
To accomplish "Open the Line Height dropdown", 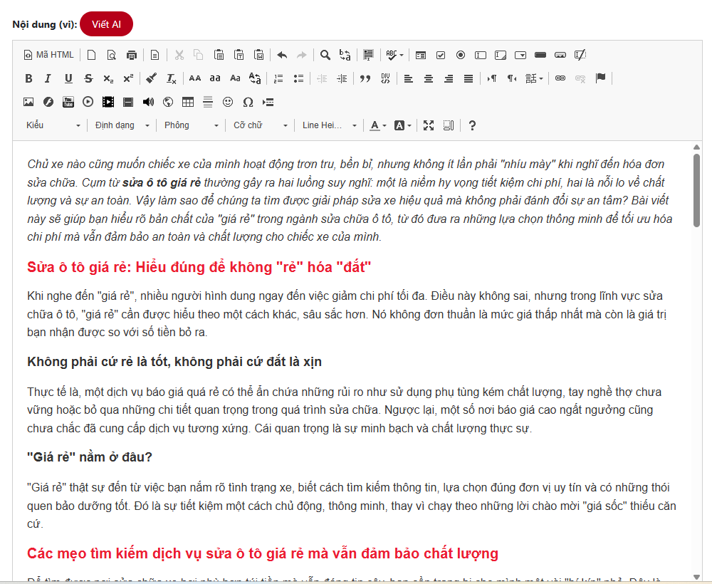I will pyautogui.click(x=329, y=125).
